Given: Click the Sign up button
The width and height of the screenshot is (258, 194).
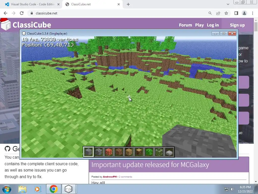Looking at the screenshot, I should (x=237, y=25).
